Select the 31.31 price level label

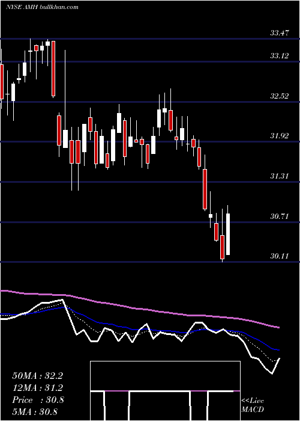(x=280, y=176)
